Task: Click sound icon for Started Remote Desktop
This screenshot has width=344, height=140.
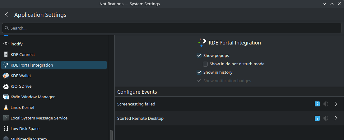Action: [326, 118]
